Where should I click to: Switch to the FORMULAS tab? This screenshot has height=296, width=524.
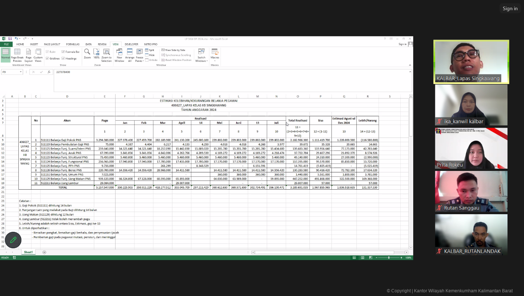73,44
